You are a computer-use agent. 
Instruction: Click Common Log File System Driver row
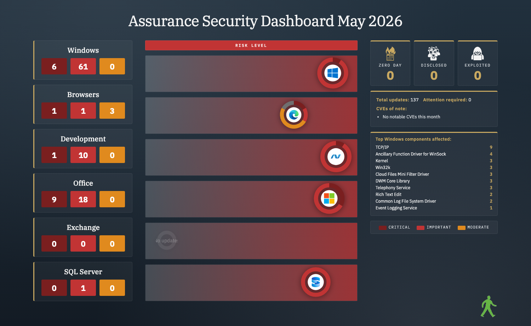434,201
